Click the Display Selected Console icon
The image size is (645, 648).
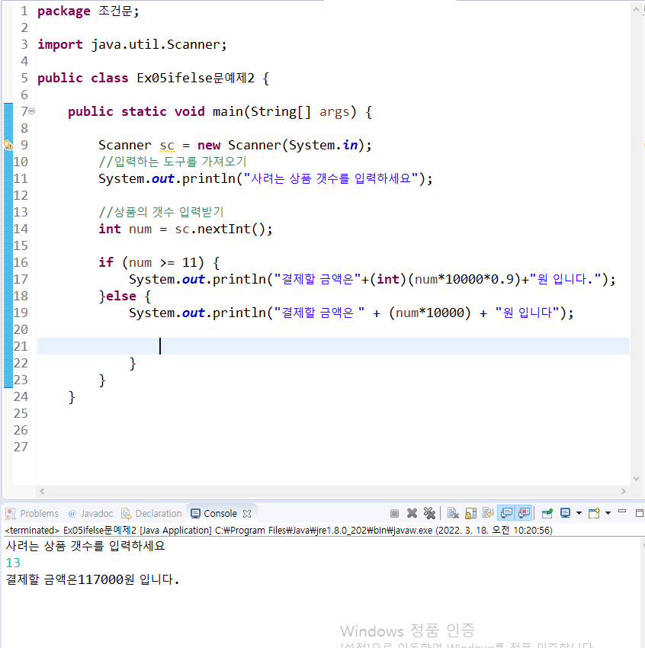[565, 513]
